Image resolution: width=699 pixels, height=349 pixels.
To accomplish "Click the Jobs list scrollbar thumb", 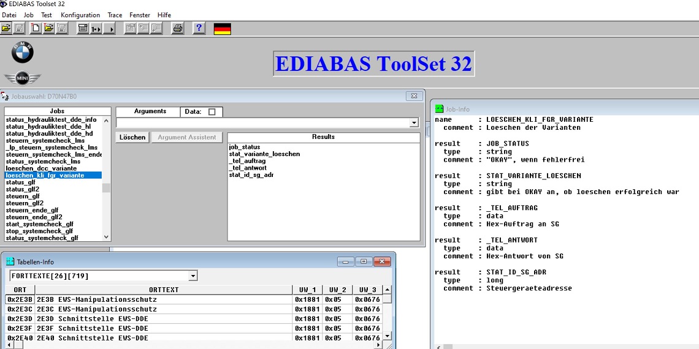I will click(106, 188).
